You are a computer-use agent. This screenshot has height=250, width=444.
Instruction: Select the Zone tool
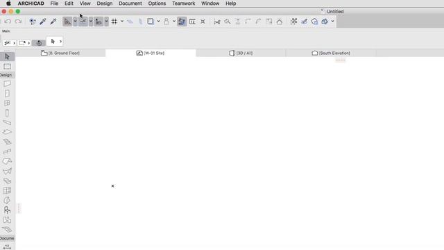pyautogui.click(x=7, y=220)
